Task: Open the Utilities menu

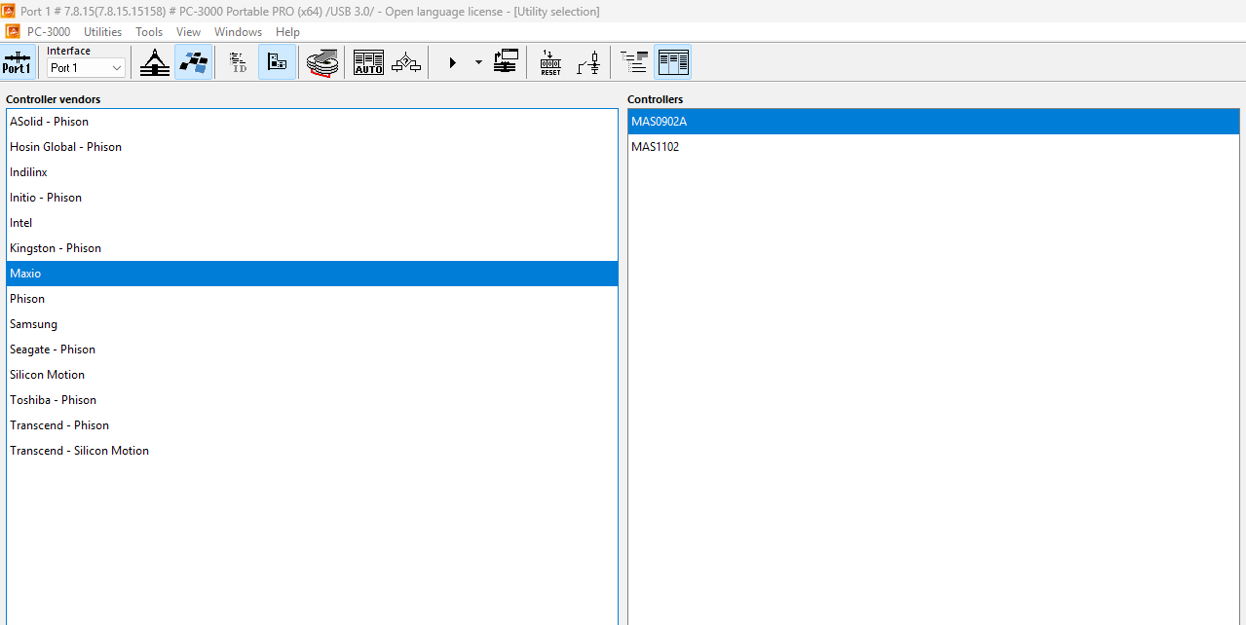Action: [102, 32]
